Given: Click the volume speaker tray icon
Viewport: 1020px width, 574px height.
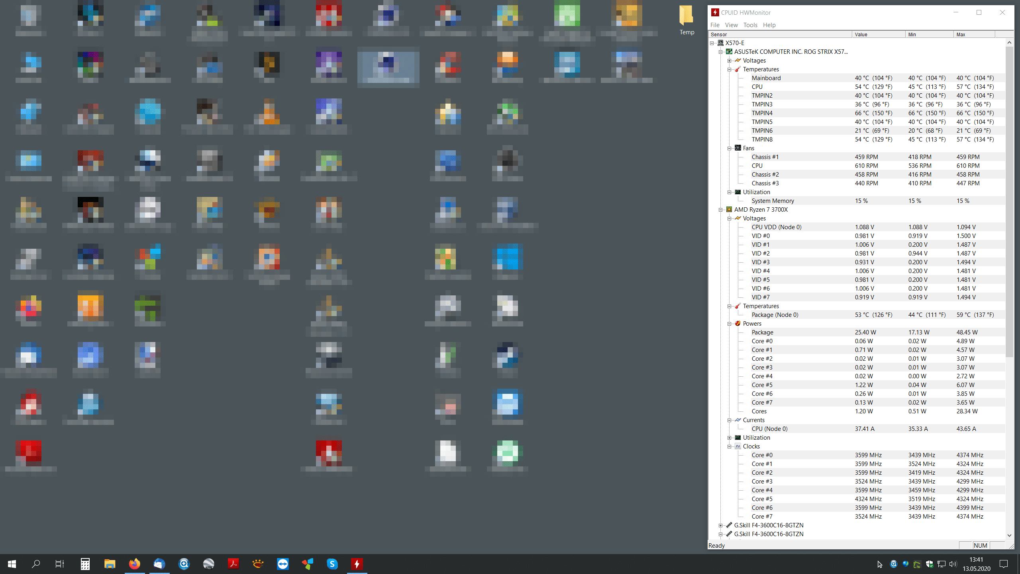Looking at the screenshot, I should coord(953,564).
